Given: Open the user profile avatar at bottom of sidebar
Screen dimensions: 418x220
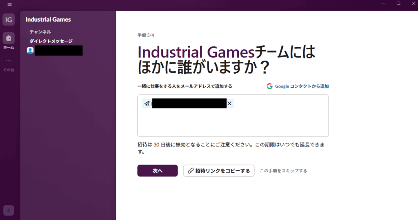Looking at the screenshot, I should (x=9, y=210).
